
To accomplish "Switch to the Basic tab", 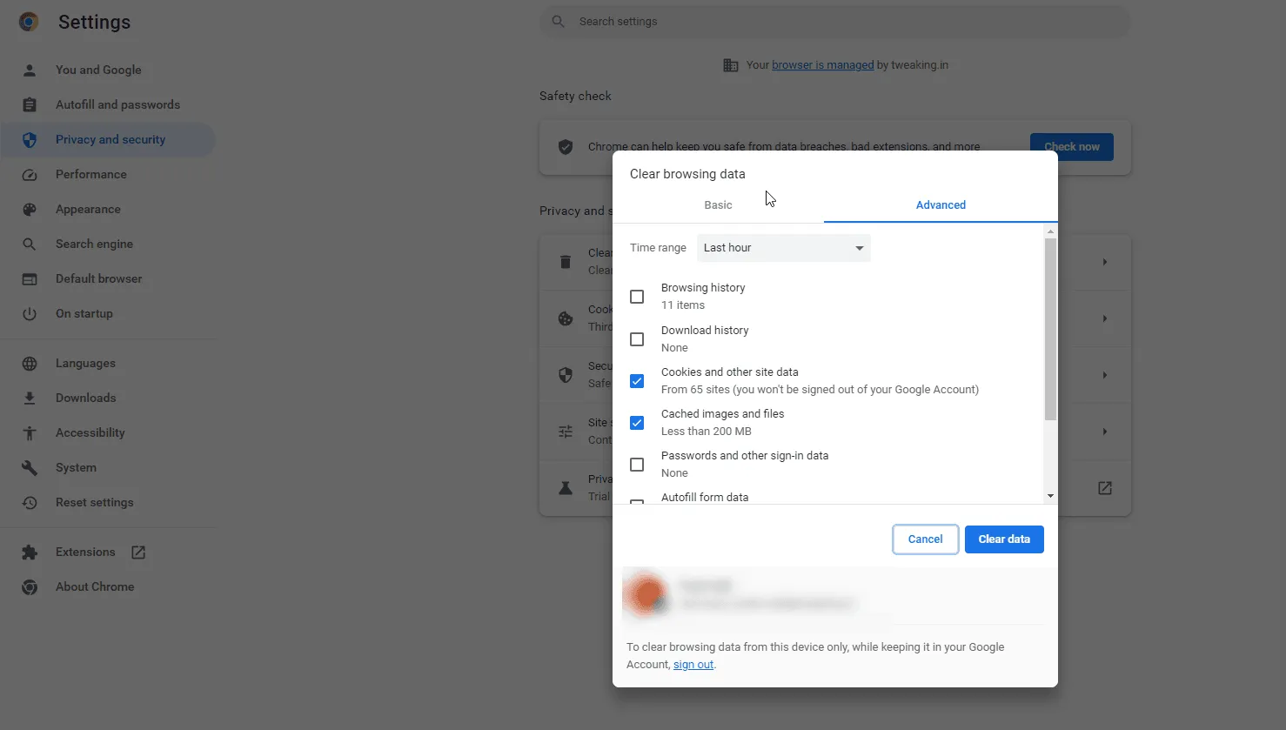I will coord(718,205).
